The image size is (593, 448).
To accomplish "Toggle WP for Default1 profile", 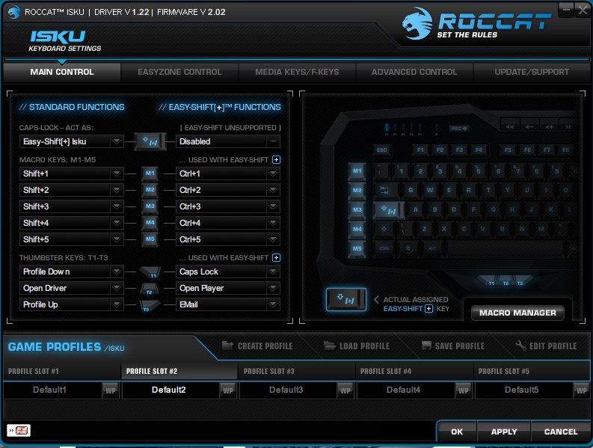I will click(111, 390).
